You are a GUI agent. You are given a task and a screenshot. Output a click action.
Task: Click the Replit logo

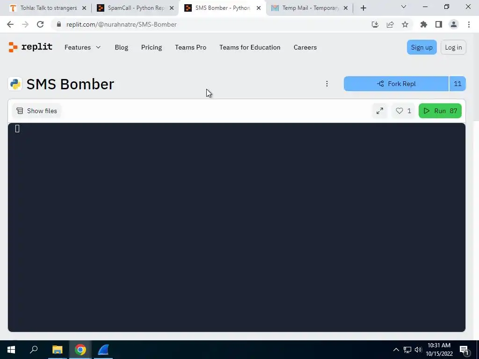click(x=30, y=47)
